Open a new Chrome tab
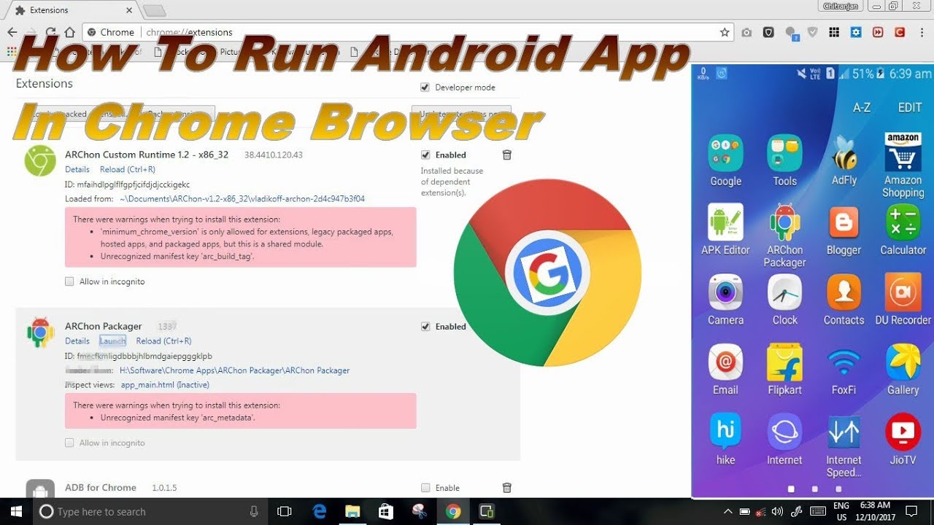Image resolution: width=934 pixels, height=525 pixels. [154, 10]
